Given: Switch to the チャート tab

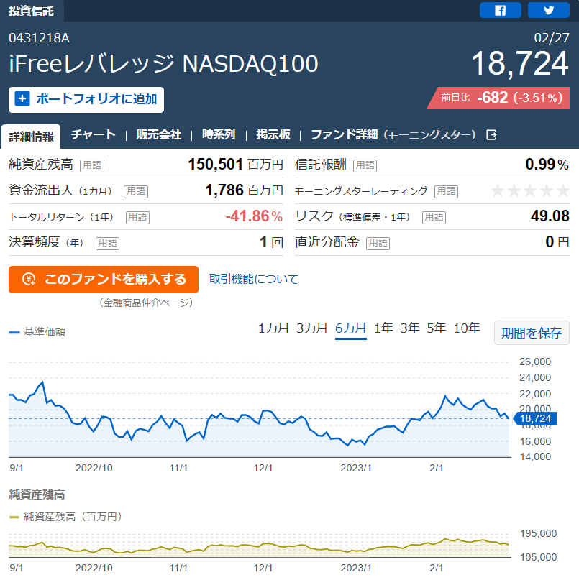Looking at the screenshot, I should click(94, 134).
